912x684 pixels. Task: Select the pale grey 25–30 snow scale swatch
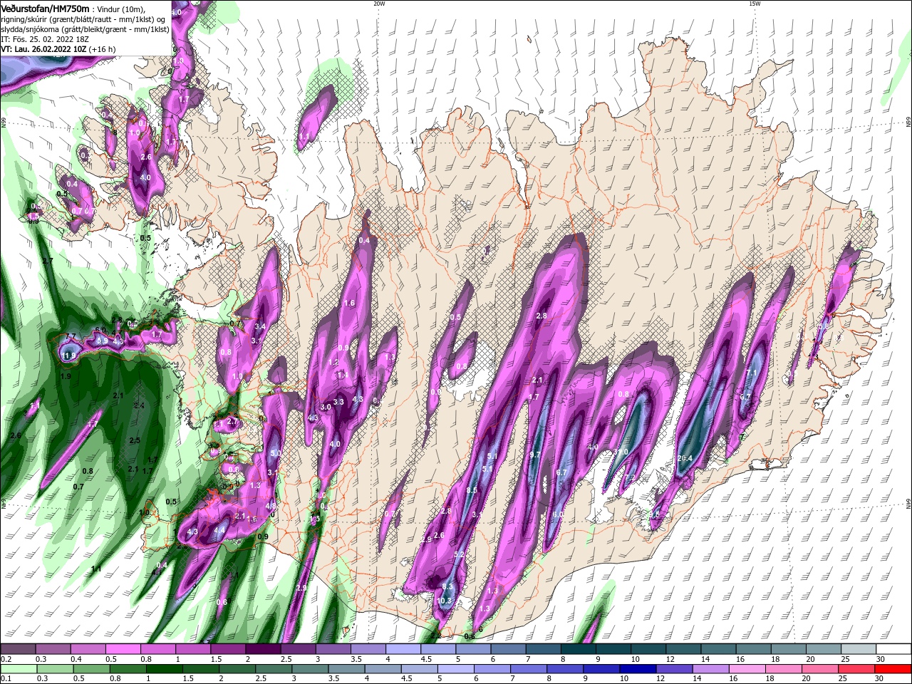[859, 649]
